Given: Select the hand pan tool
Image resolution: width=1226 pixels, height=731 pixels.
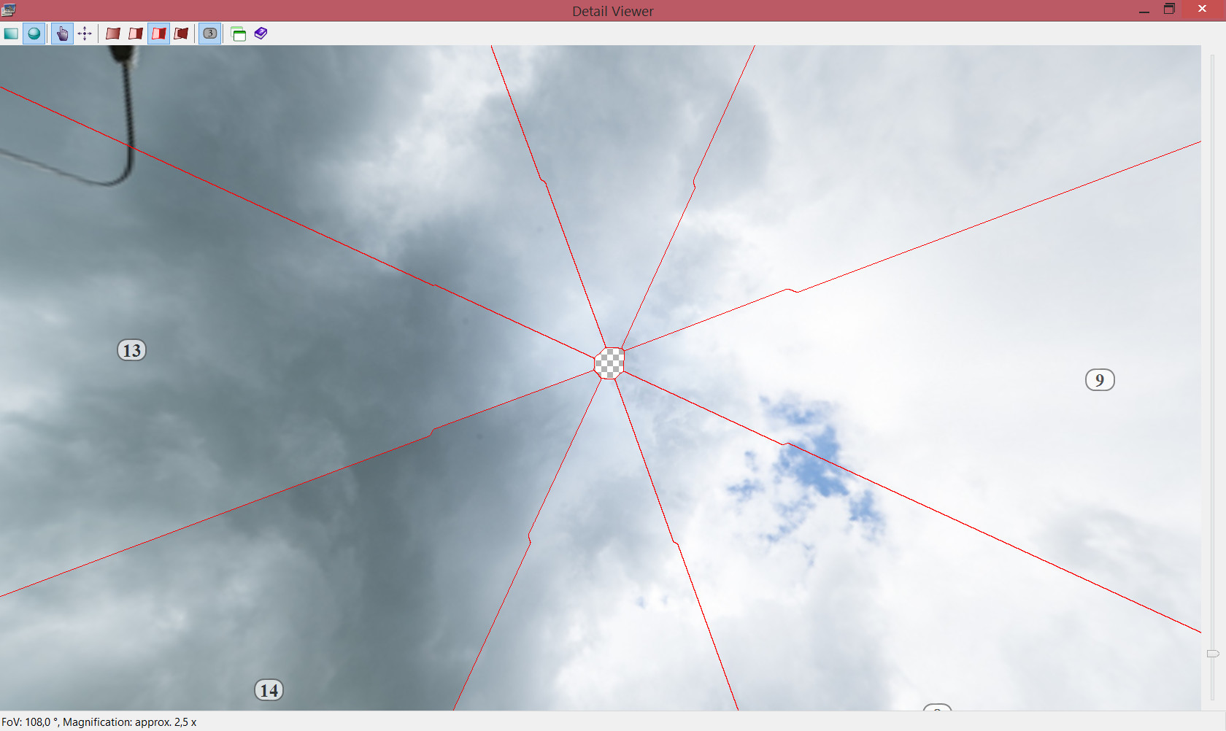Looking at the screenshot, I should pyautogui.click(x=62, y=34).
